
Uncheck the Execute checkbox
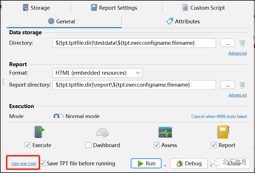pyautogui.click(x=28, y=145)
